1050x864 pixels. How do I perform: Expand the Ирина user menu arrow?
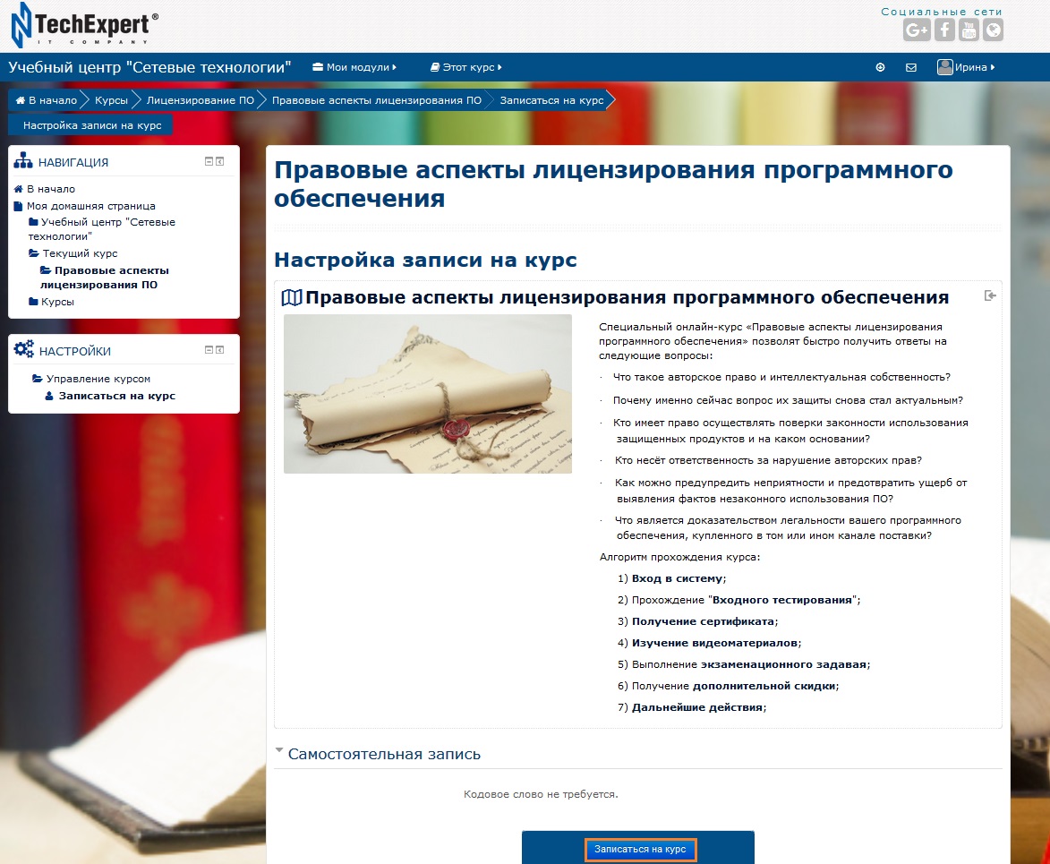993,67
